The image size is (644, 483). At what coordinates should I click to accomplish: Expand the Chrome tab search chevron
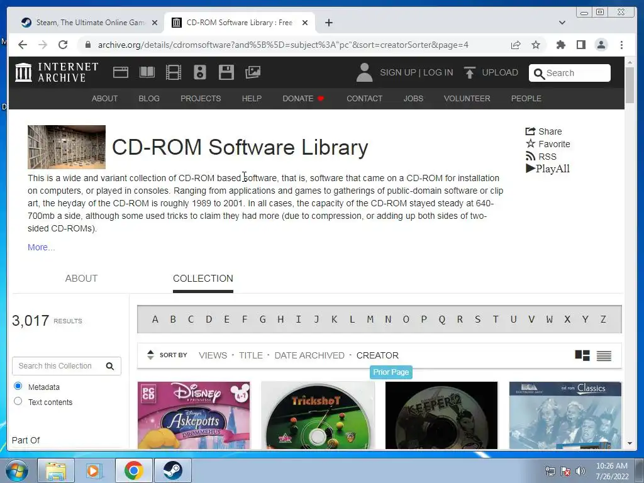click(562, 23)
